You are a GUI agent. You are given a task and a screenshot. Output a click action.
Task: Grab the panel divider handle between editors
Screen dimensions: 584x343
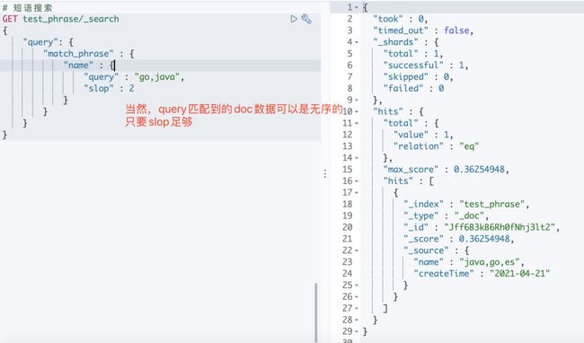click(325, 173)
